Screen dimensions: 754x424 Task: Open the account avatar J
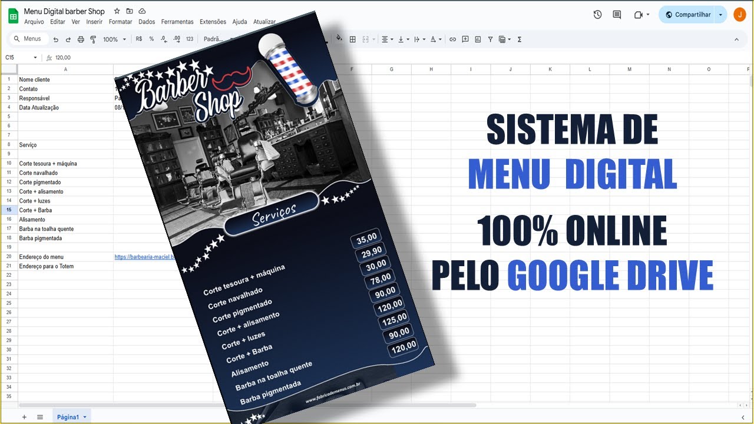click(740, 15)
